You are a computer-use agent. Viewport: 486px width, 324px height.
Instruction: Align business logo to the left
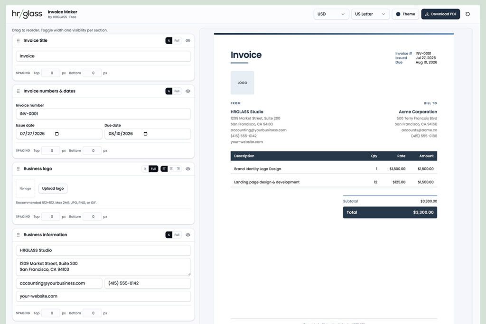click(164, 169)
